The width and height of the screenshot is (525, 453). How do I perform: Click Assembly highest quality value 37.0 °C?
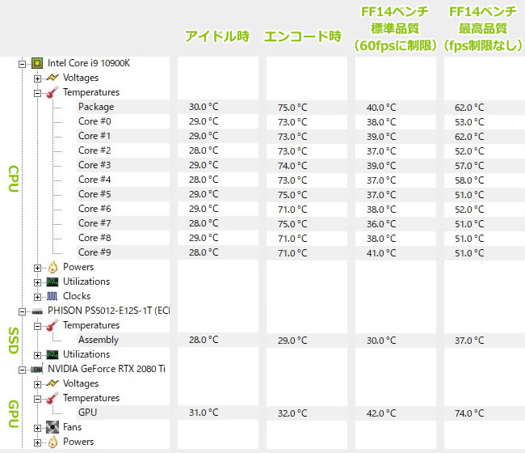coord(469,341)
